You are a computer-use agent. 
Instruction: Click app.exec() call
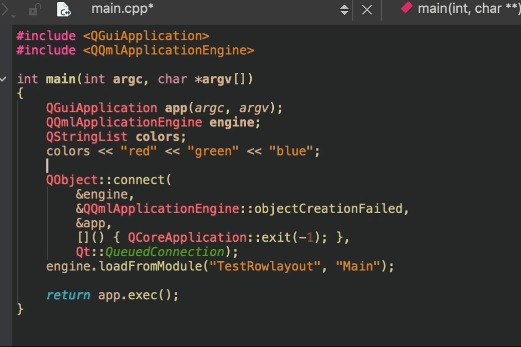pyautogui.click(x=138, y=295)
